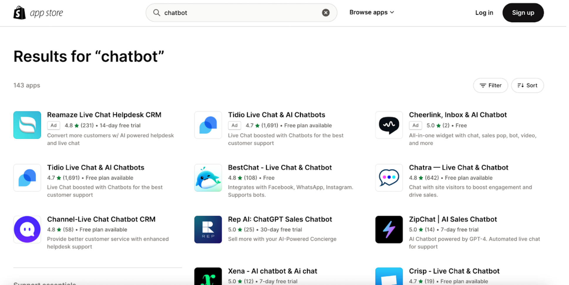Image resolution: width=569 pixels, height=285 pixels.
Task: Click Chatra's 4.8 (642) rating
Action: coord(424,178)
